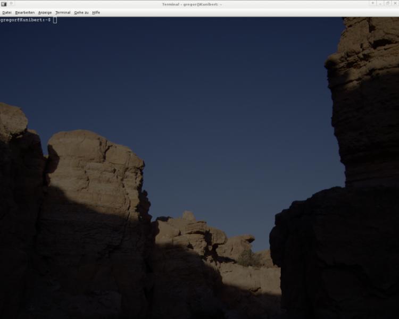399x319 pixels.
Task: Maximize the Terminal window
Action: [x=387, y=4]
